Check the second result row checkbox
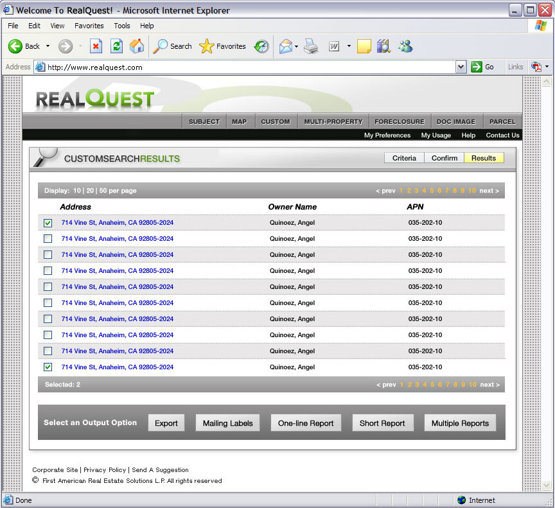 48,239
